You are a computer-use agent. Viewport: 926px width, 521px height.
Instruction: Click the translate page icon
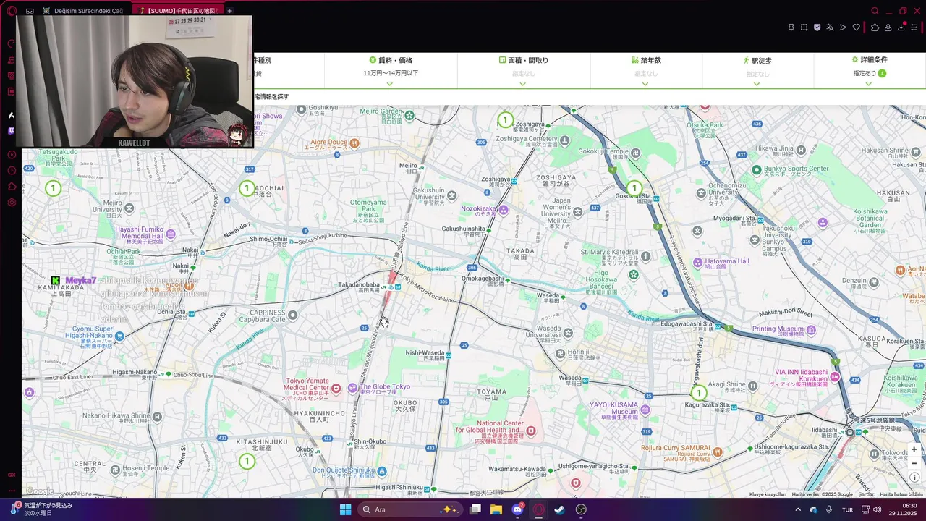click(x=830, y=27)
